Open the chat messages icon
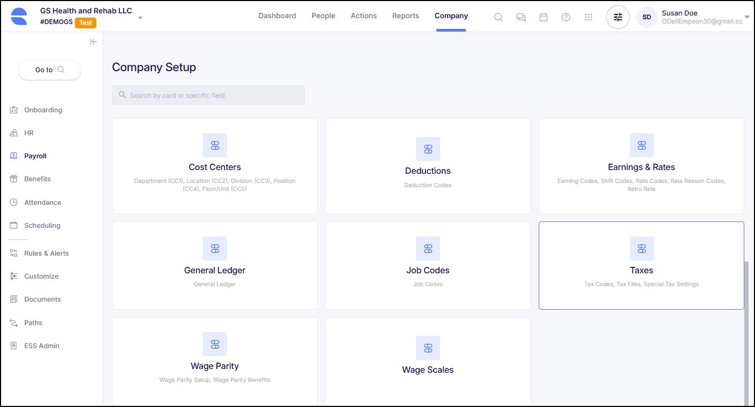 pyautogui.click(x=520, y=17)
